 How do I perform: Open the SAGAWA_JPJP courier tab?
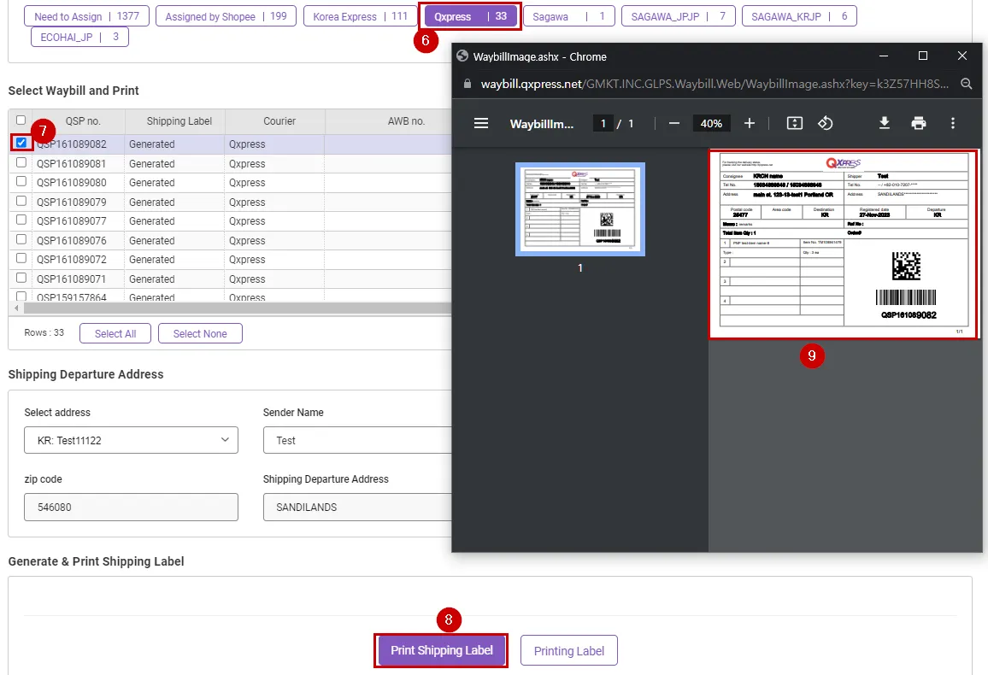[678, 16]
